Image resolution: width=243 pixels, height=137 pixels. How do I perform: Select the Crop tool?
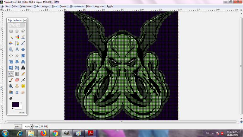(x=17, y=55)
